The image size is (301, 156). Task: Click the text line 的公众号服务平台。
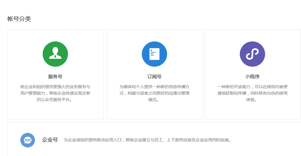pyautogui.click(x=55, y=100)
